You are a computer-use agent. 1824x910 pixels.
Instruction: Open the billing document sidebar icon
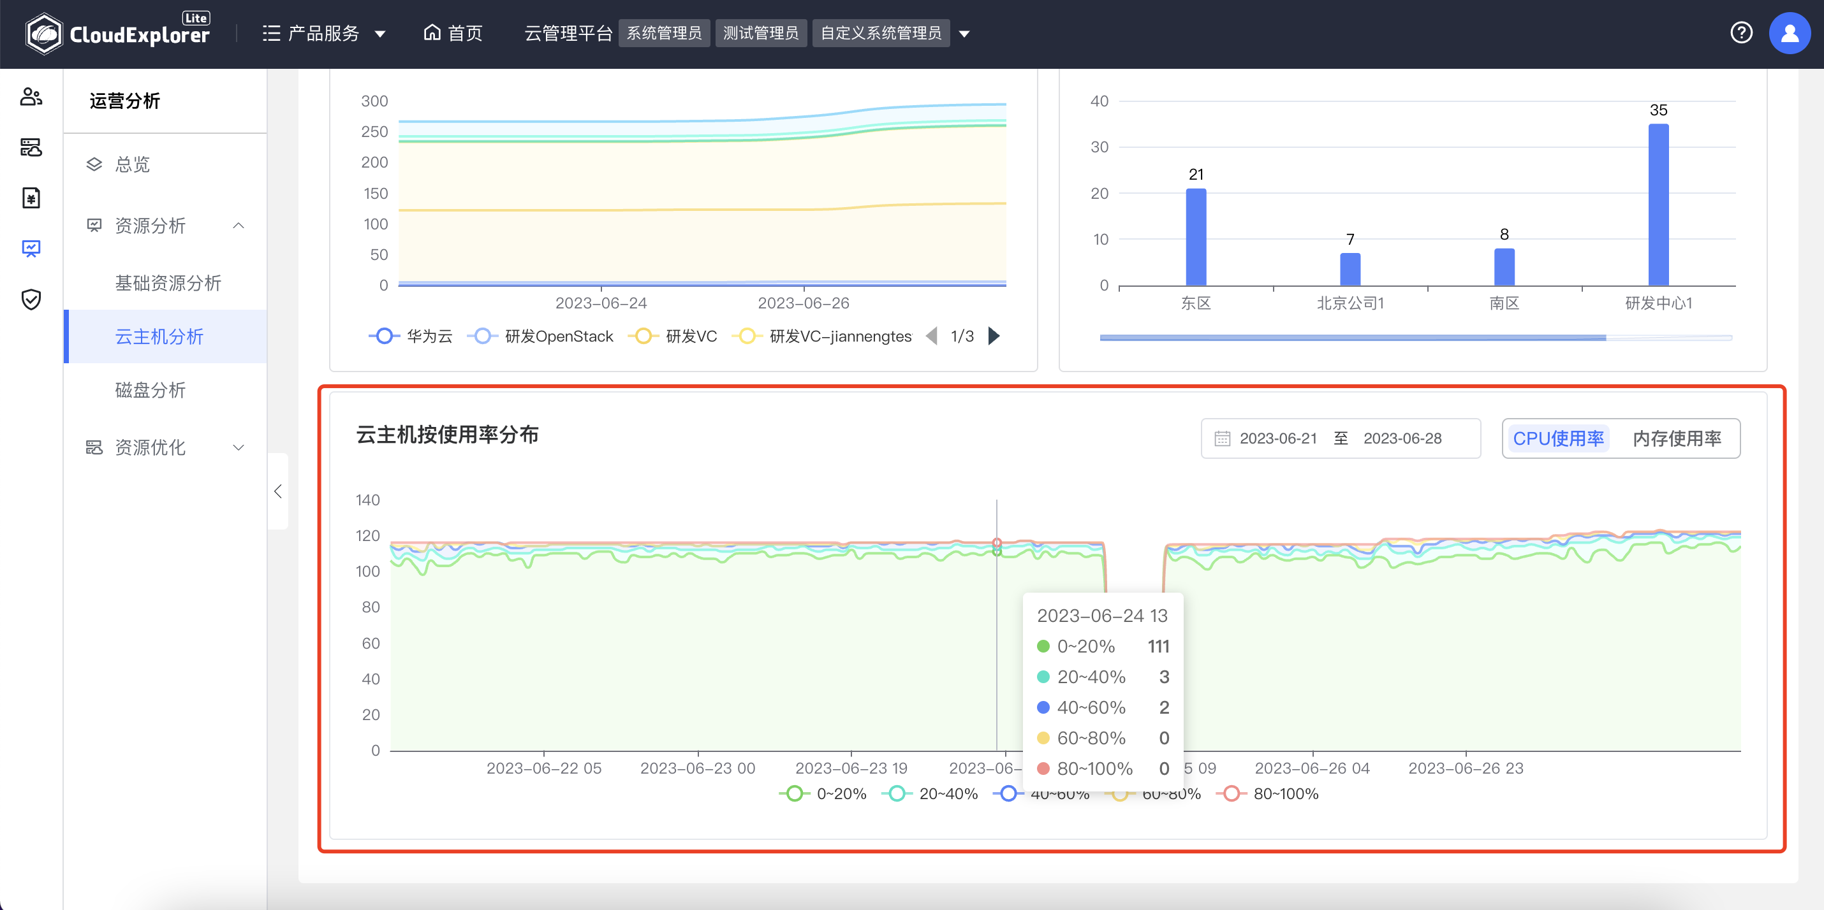pos(31,198)
